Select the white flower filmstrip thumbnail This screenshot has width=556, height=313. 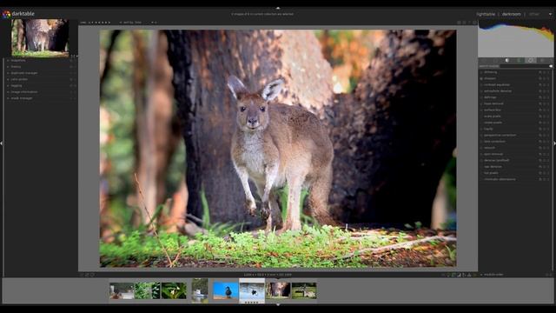(x=174, y=290)
